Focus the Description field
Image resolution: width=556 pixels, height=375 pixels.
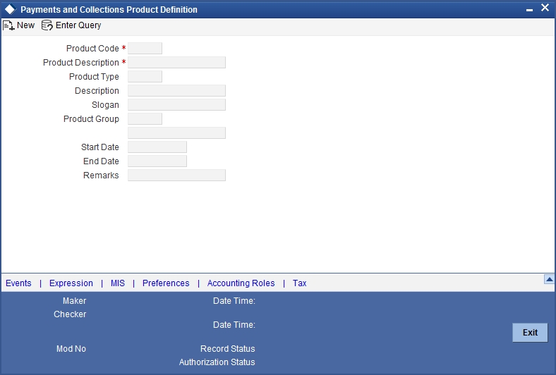pyautogui.click(x=176, y=91)
